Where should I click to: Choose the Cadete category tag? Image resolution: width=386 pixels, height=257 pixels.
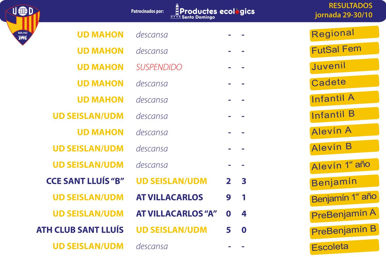345,82
